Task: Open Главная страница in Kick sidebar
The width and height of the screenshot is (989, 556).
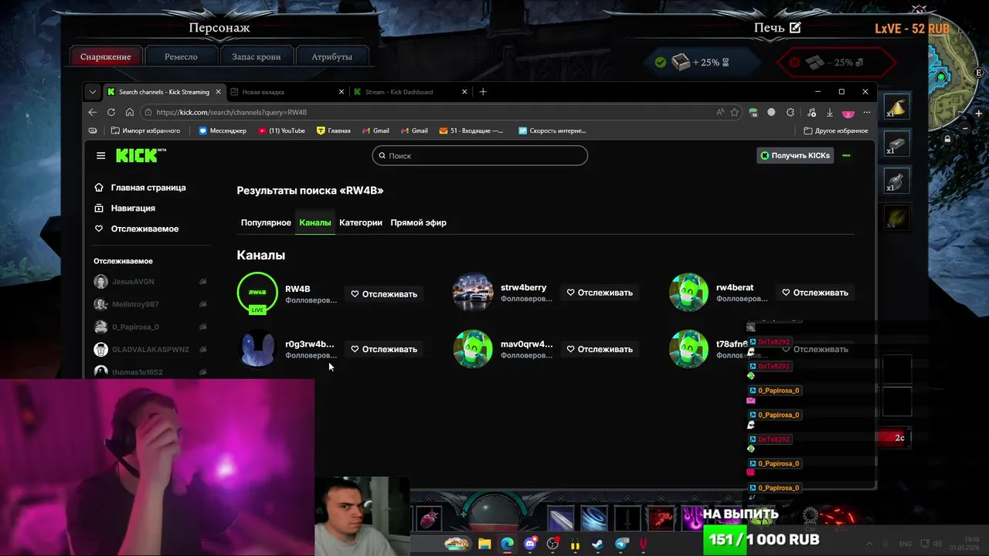Action: pyautogui.click(x=140, y=188)
